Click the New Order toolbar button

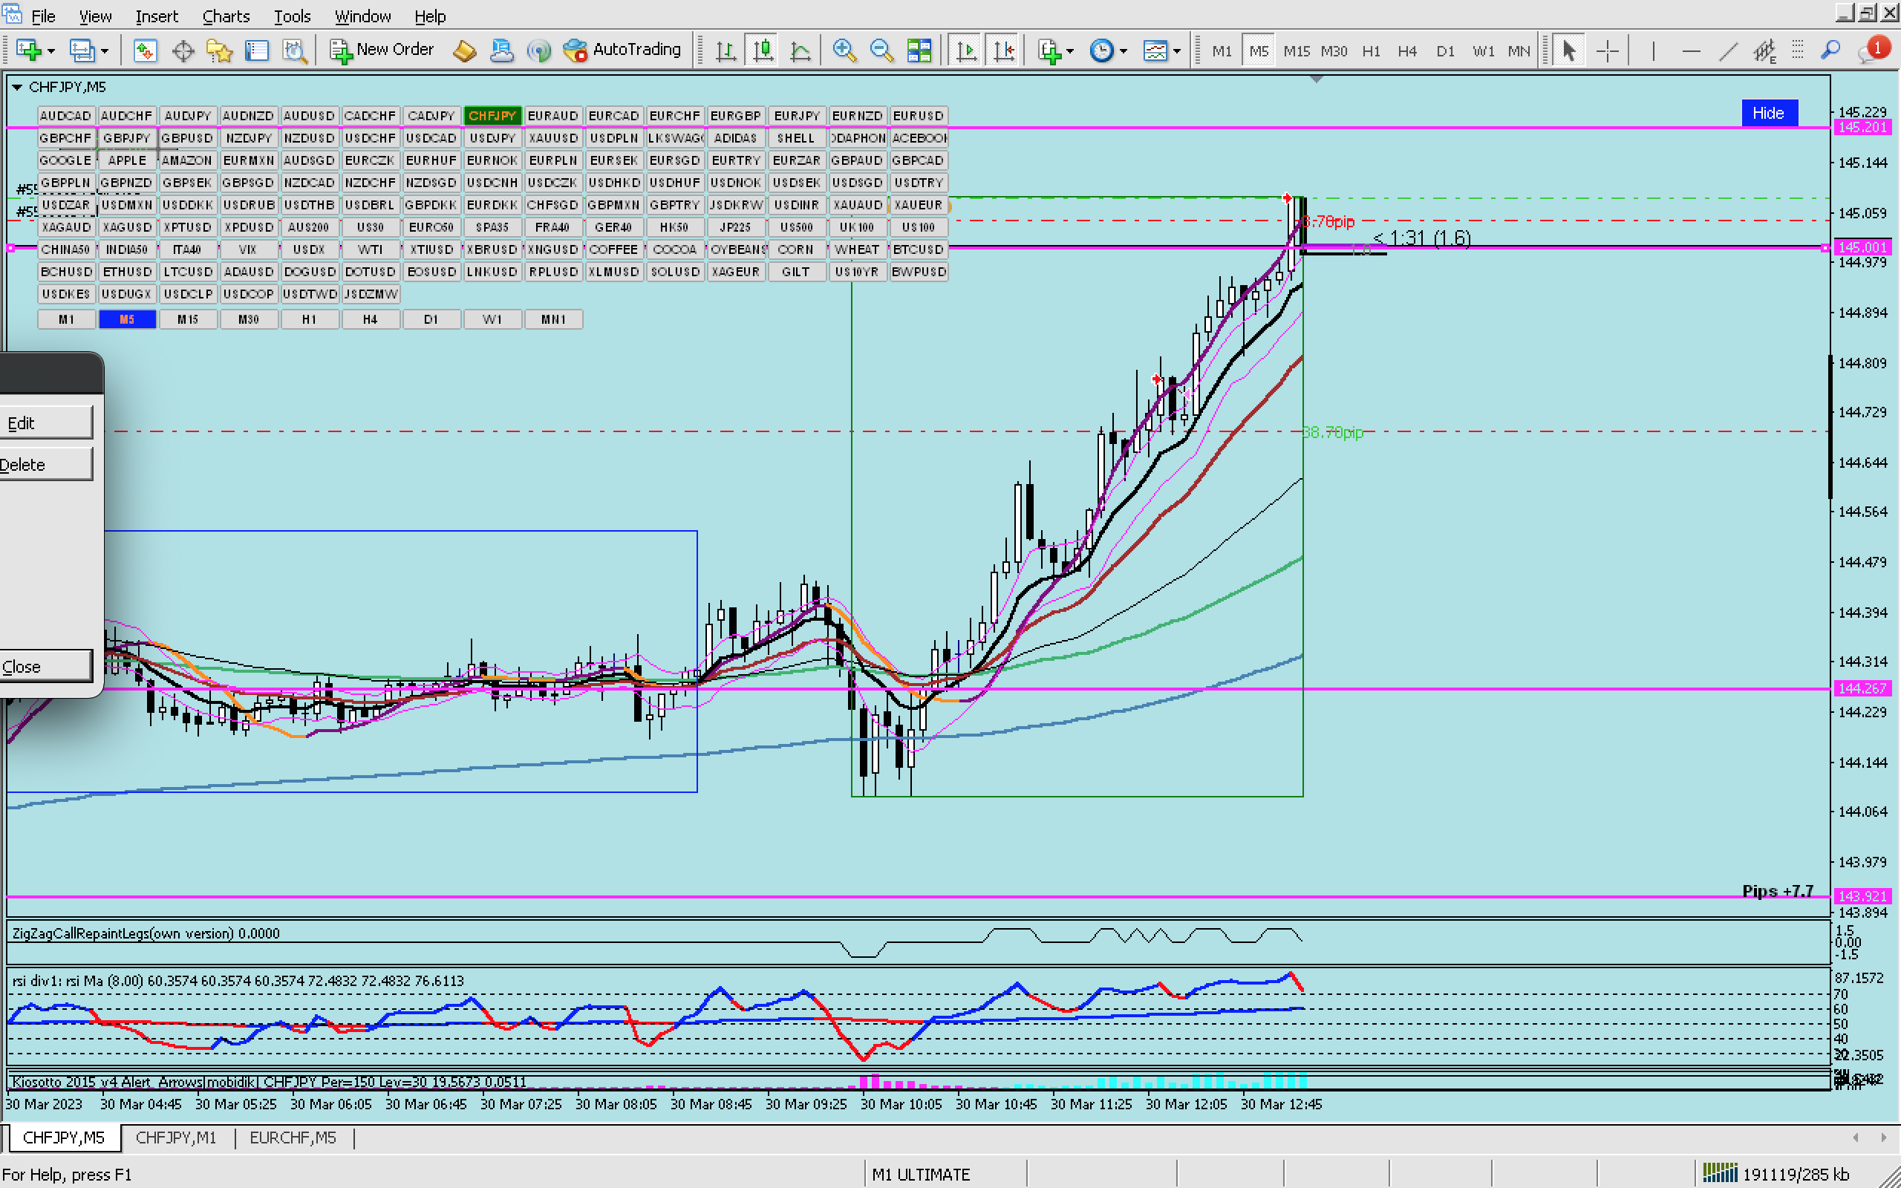(382, 50)
